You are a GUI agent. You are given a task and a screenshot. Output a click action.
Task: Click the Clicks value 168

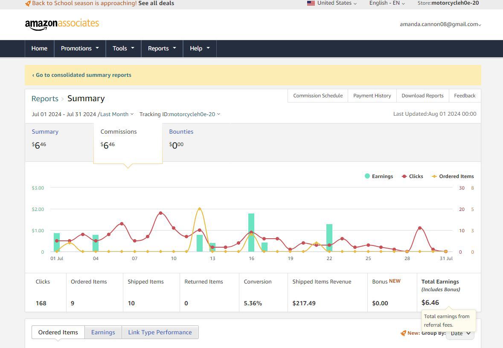pyautogui.click(x=41, y=303)
